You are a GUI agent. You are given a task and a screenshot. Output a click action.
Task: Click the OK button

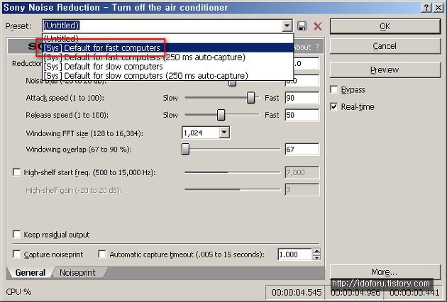[x=385, y=26]
